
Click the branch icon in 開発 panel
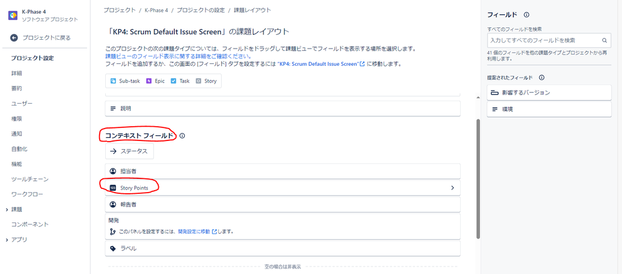click(x=113, y=232)
